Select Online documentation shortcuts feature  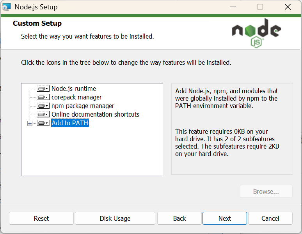(95, 115)
